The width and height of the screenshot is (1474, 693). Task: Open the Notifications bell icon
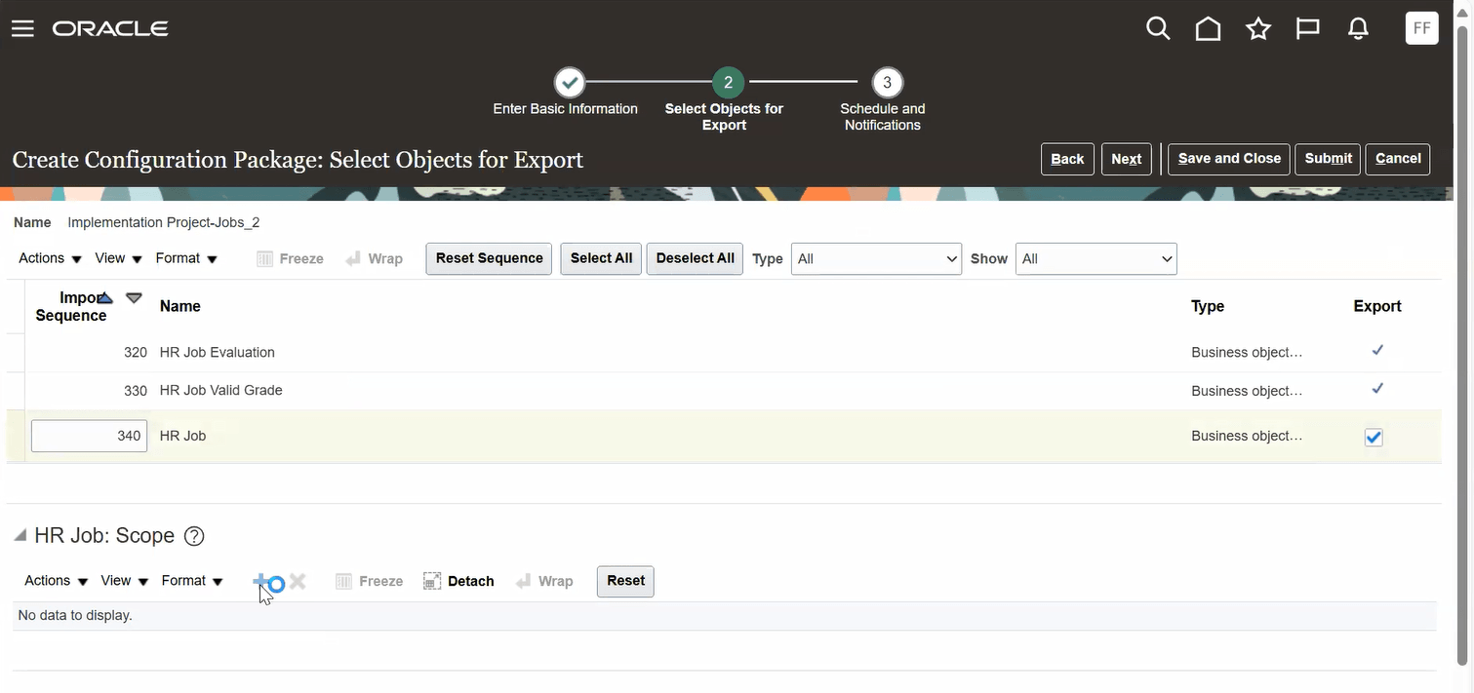click(1357, 28)
